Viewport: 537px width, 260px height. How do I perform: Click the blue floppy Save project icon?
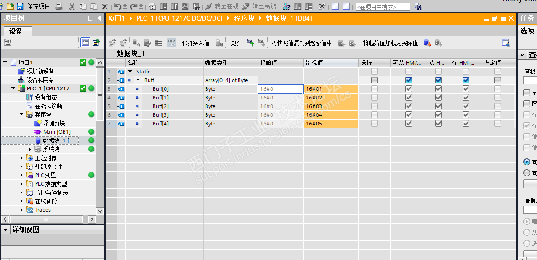click(x=20, y=6)
